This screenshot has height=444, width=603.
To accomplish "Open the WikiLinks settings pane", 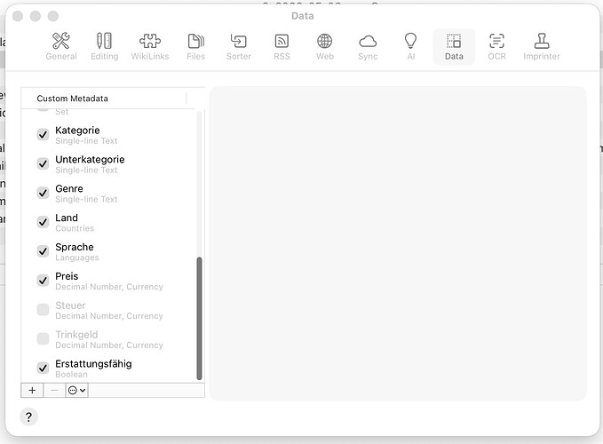I will click(150, 46).
